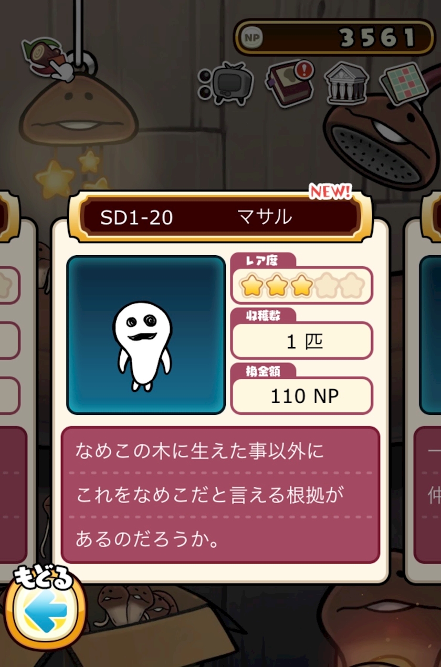This screenshot has height=667, width=441.
Task: Tap the three-star rarity rating row
Action: click(x=301, y=286)
